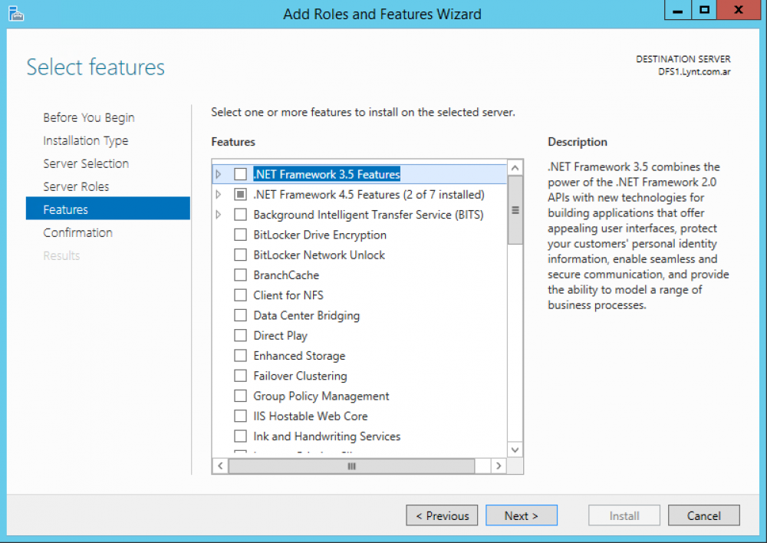767x543 pixels.
Task: Check BitLocker Drive Encryption
Action: click(240, 235)
